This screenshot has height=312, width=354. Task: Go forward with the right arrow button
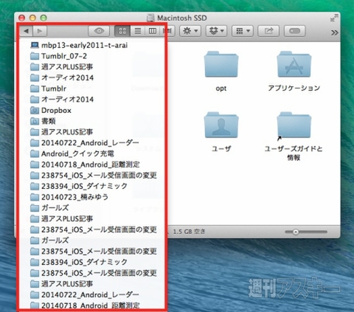tap(40, 31)
